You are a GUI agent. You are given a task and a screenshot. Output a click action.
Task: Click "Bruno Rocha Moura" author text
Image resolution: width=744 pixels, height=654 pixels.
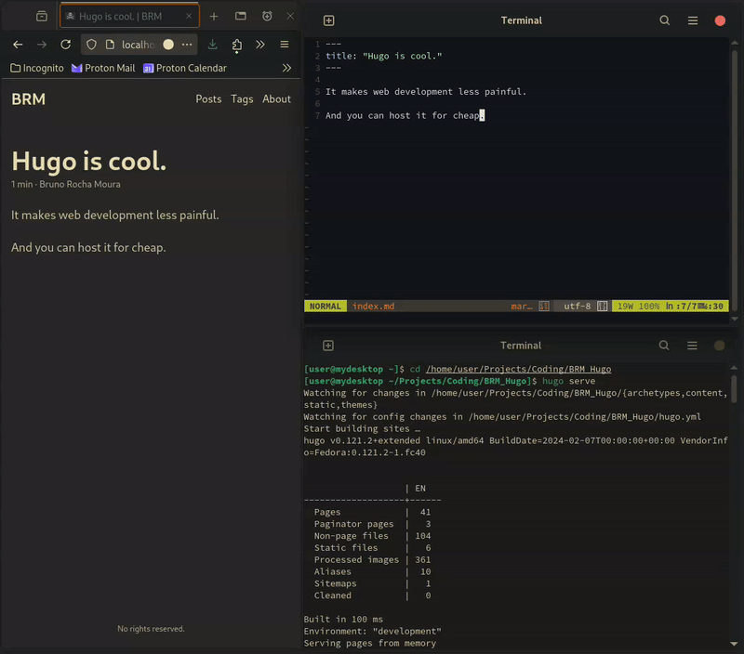point(80,184)
